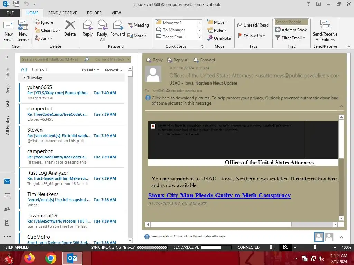Open the email from Steven
The height and width of the screenshot is (265, 354).
point(72,135)
